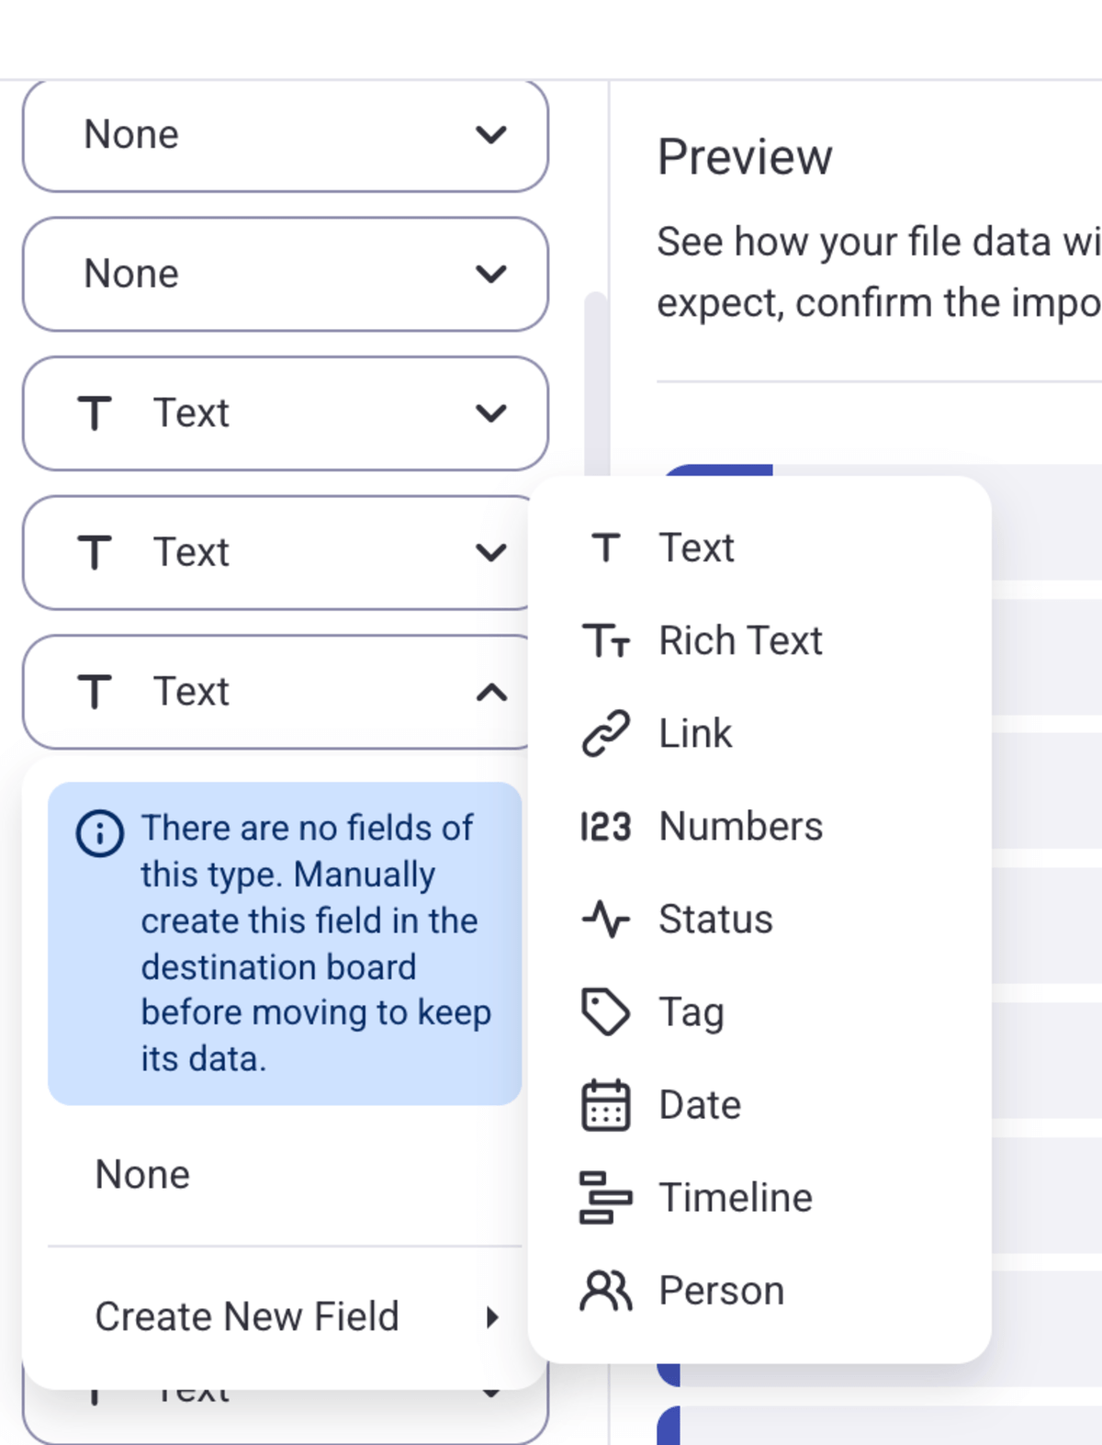Viewport: 1102px width, 1445px height.
Task: Collapse the expanded Text field selector
Action: point(491,692)
